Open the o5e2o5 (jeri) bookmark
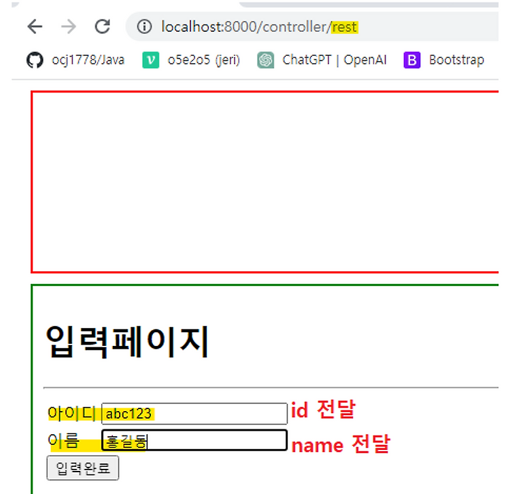This screenshot has width=510, height=494. coord(191,60)
